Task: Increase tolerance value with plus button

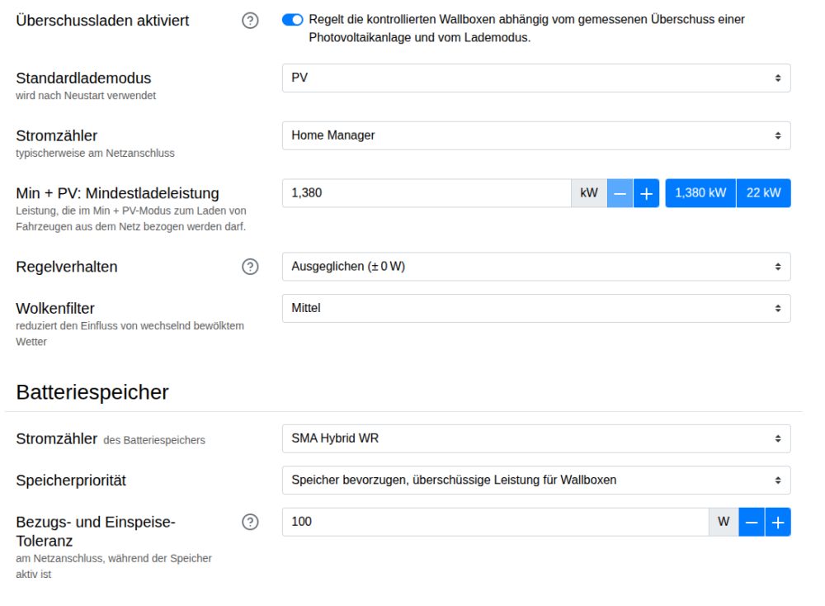Action: click(x=778, y=522)
